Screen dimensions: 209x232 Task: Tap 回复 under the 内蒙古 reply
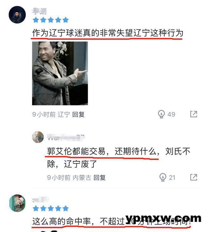tap(100, 178)
